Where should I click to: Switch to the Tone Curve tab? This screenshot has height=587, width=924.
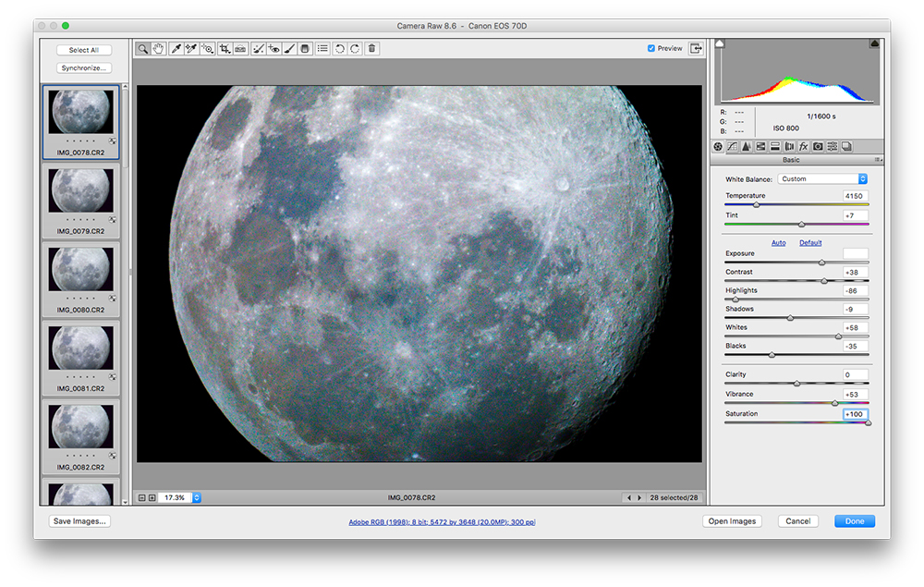[733, 146]
